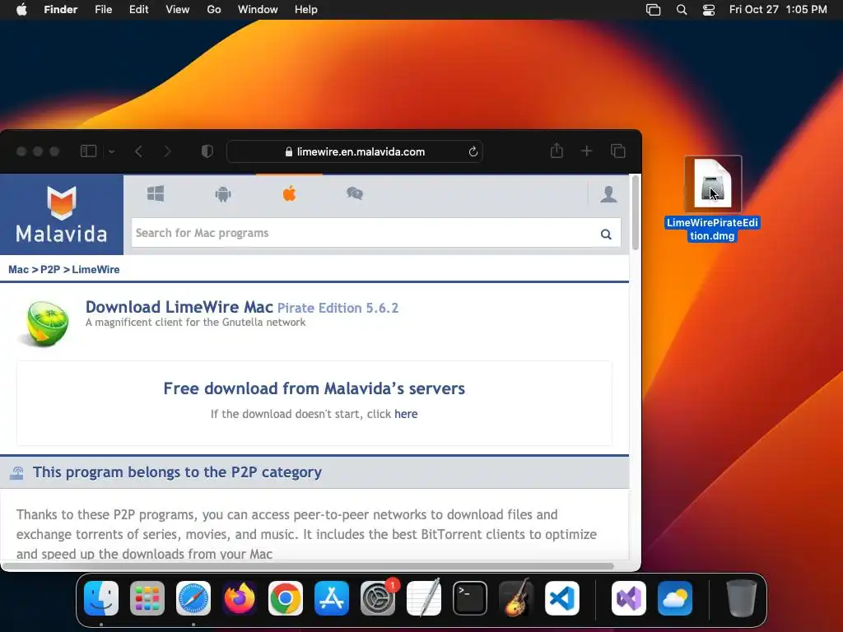Open Visual Studio purple icon in Dock
This screenshot has height=632, width=843.
[x=629, y=598]
